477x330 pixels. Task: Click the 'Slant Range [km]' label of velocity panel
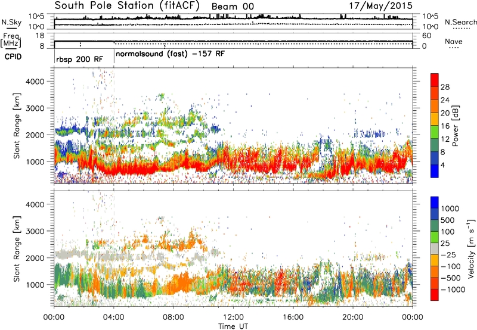17,248
